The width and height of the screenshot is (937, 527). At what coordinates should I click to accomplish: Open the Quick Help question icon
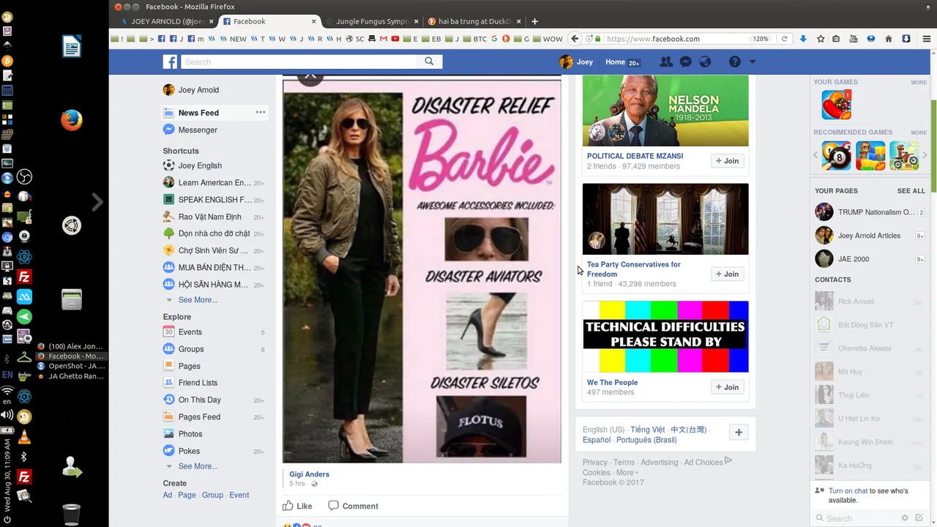point(734,62)
